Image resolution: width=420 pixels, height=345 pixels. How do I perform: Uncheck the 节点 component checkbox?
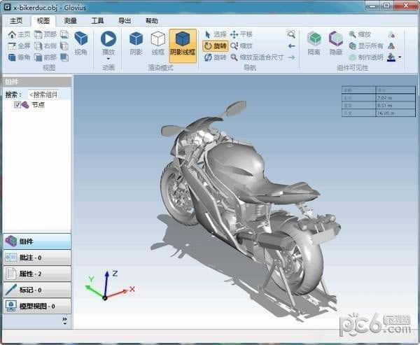click(x=17, y=104)
